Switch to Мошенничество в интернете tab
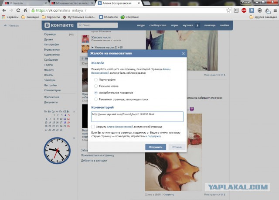 pos(73,3)
